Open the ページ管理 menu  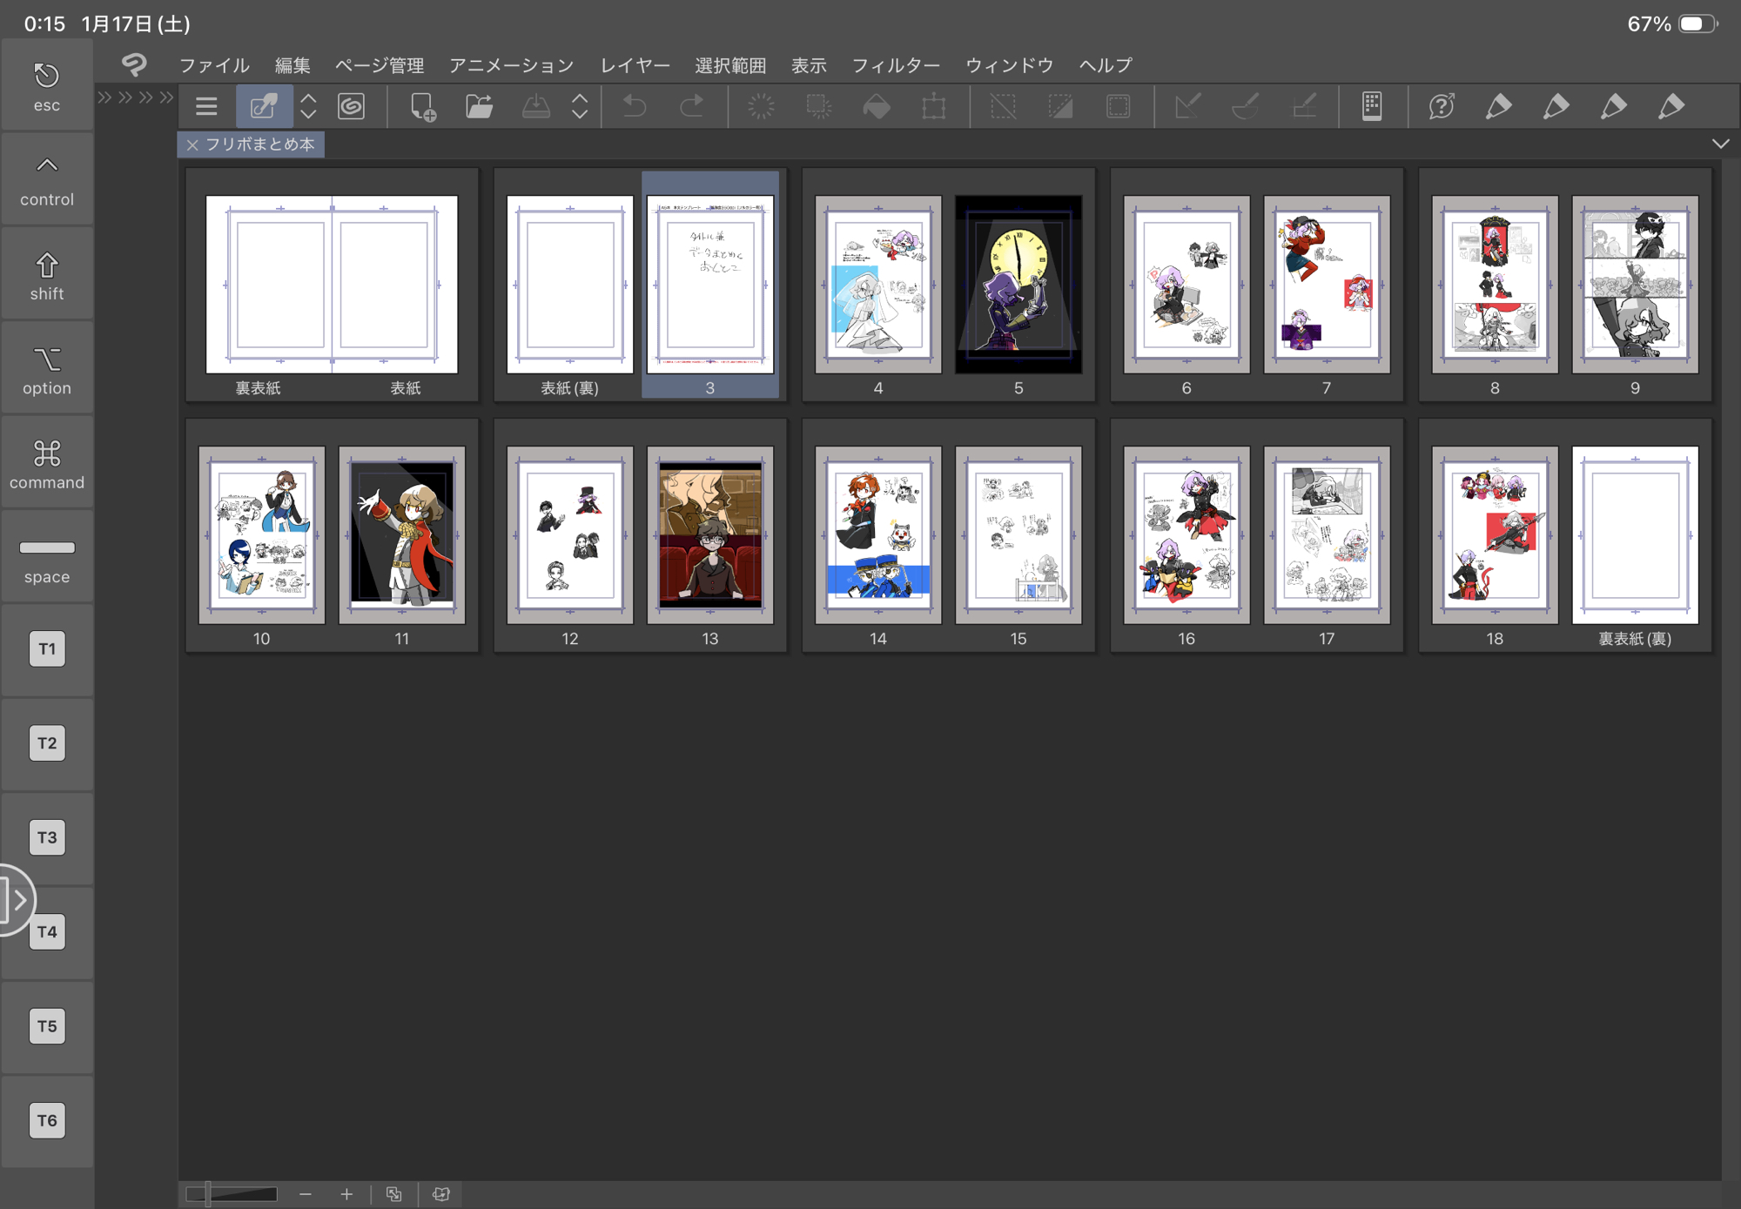point(380,65)
